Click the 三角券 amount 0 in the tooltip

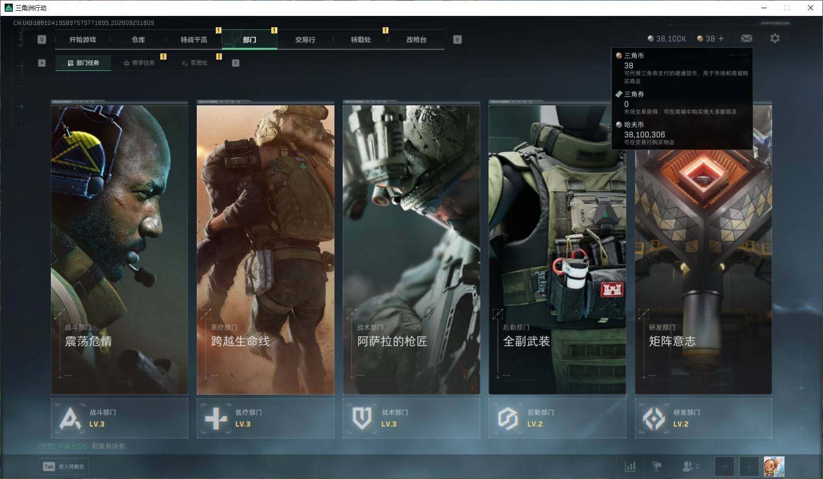(626, 104)
